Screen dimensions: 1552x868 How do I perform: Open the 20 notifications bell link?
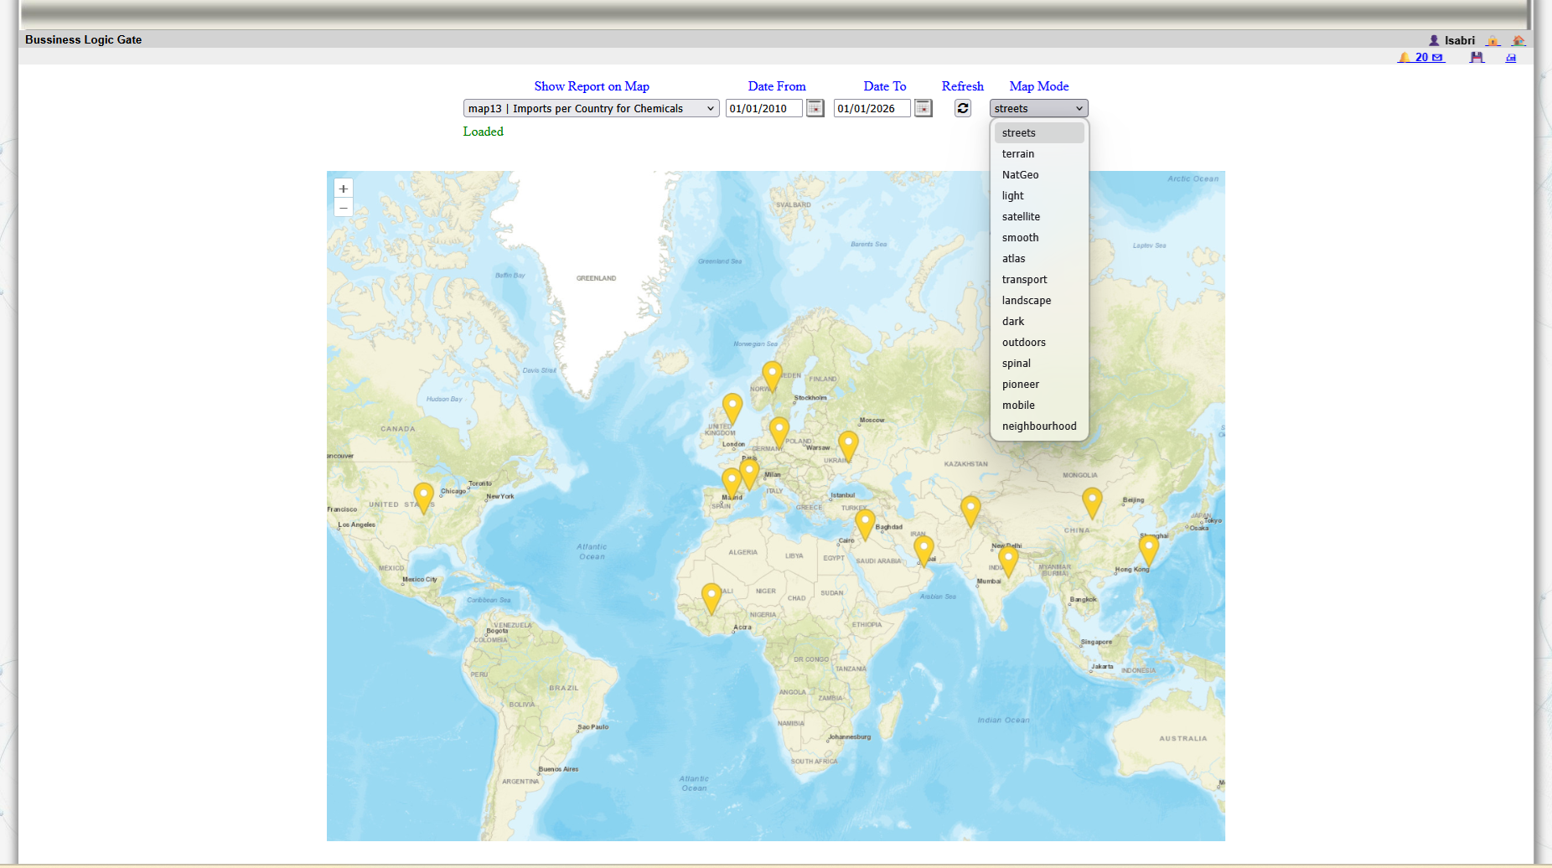click(1420, 58)
